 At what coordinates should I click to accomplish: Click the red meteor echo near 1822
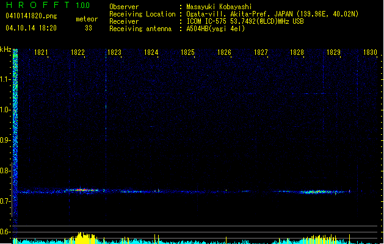pyautogui.click(x=82, y=190)
